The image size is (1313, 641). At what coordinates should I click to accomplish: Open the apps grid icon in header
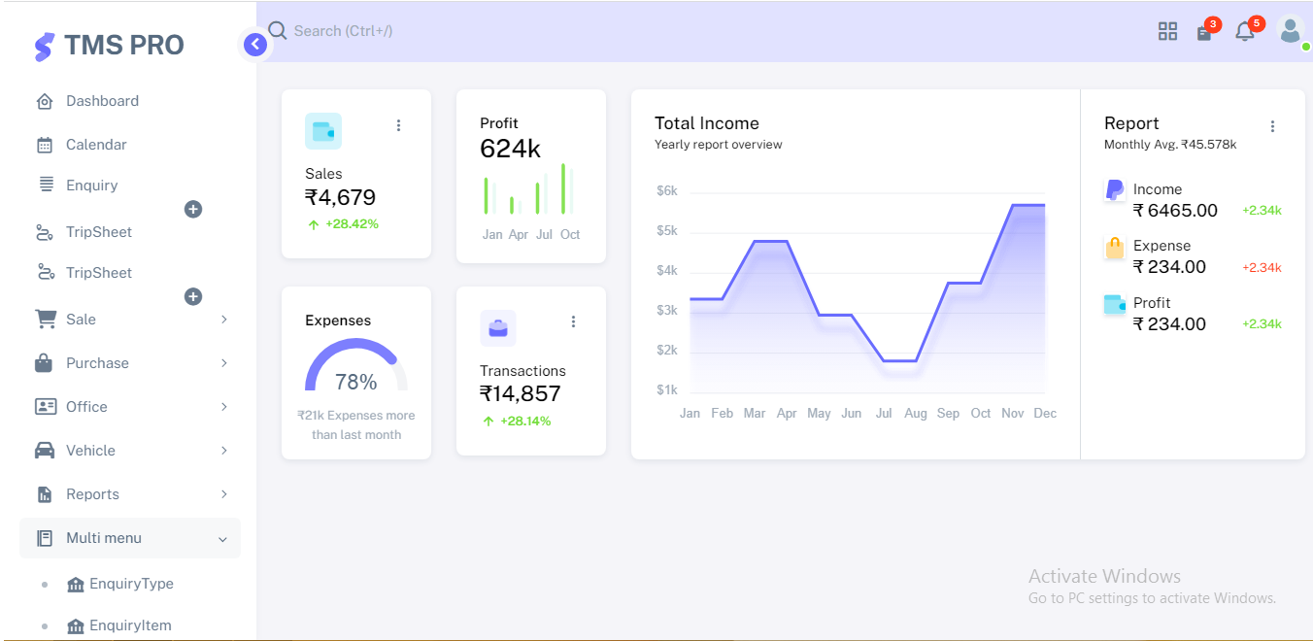click(1167, 31)
